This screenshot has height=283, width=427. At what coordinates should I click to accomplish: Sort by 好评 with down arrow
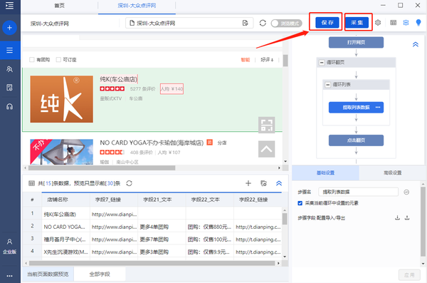point(267,59)
